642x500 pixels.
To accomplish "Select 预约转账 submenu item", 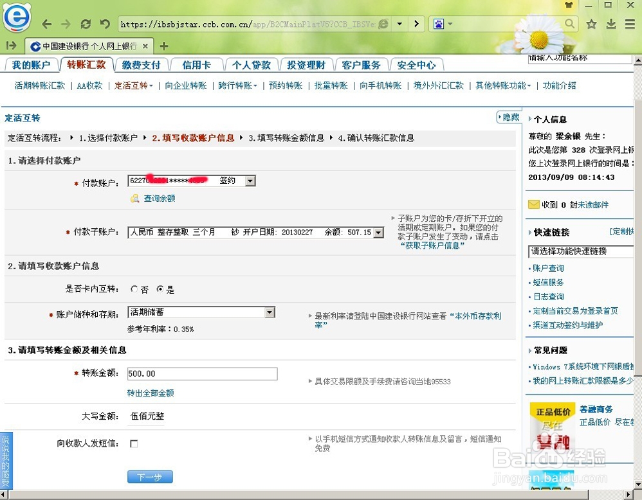I will [x=286, y=85].
